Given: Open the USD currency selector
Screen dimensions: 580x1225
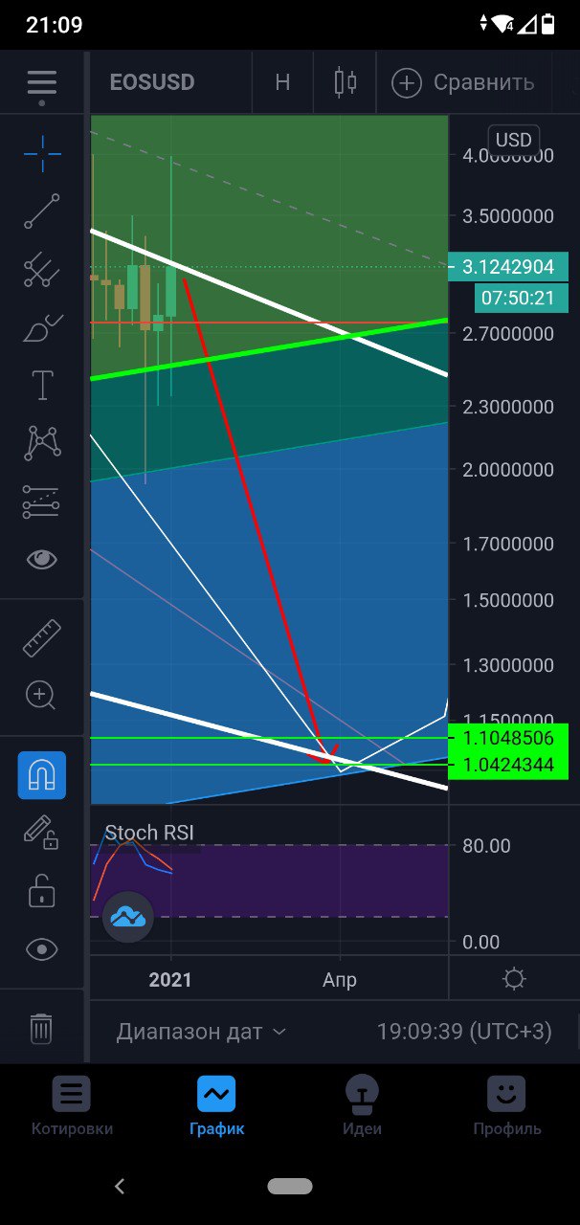Looking at the screenshot, I should (x=513, y=140).
